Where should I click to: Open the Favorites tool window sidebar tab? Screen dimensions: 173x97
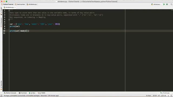click(x=1, y=85)
